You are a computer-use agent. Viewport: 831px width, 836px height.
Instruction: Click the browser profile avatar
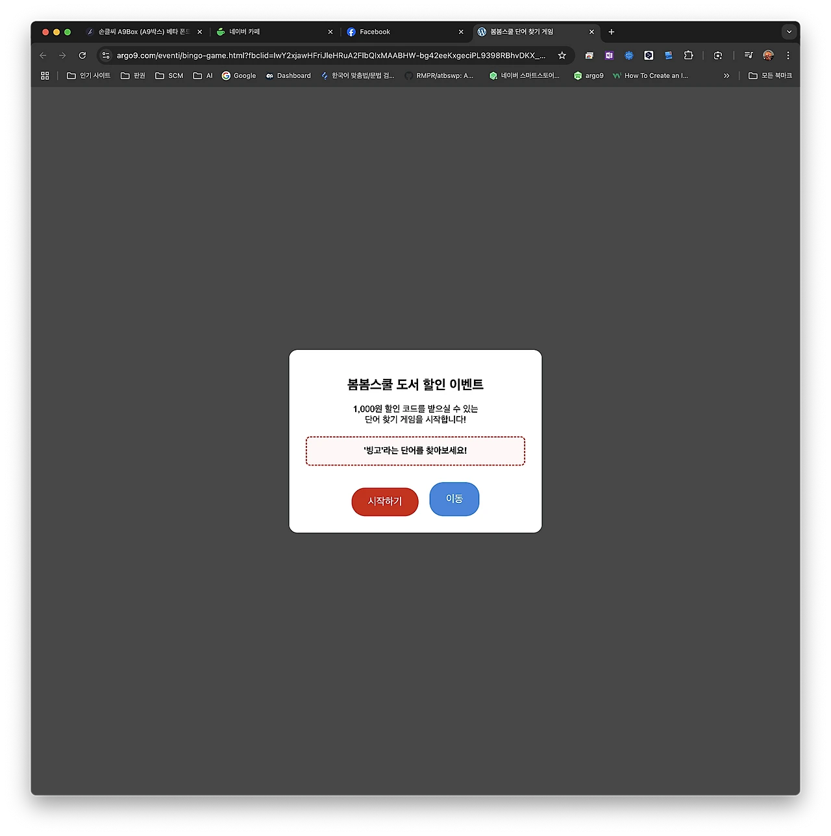coord(768,56)
